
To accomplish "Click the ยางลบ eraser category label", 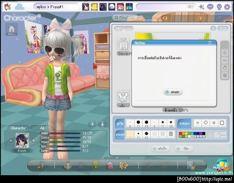I will pos(184,123).
